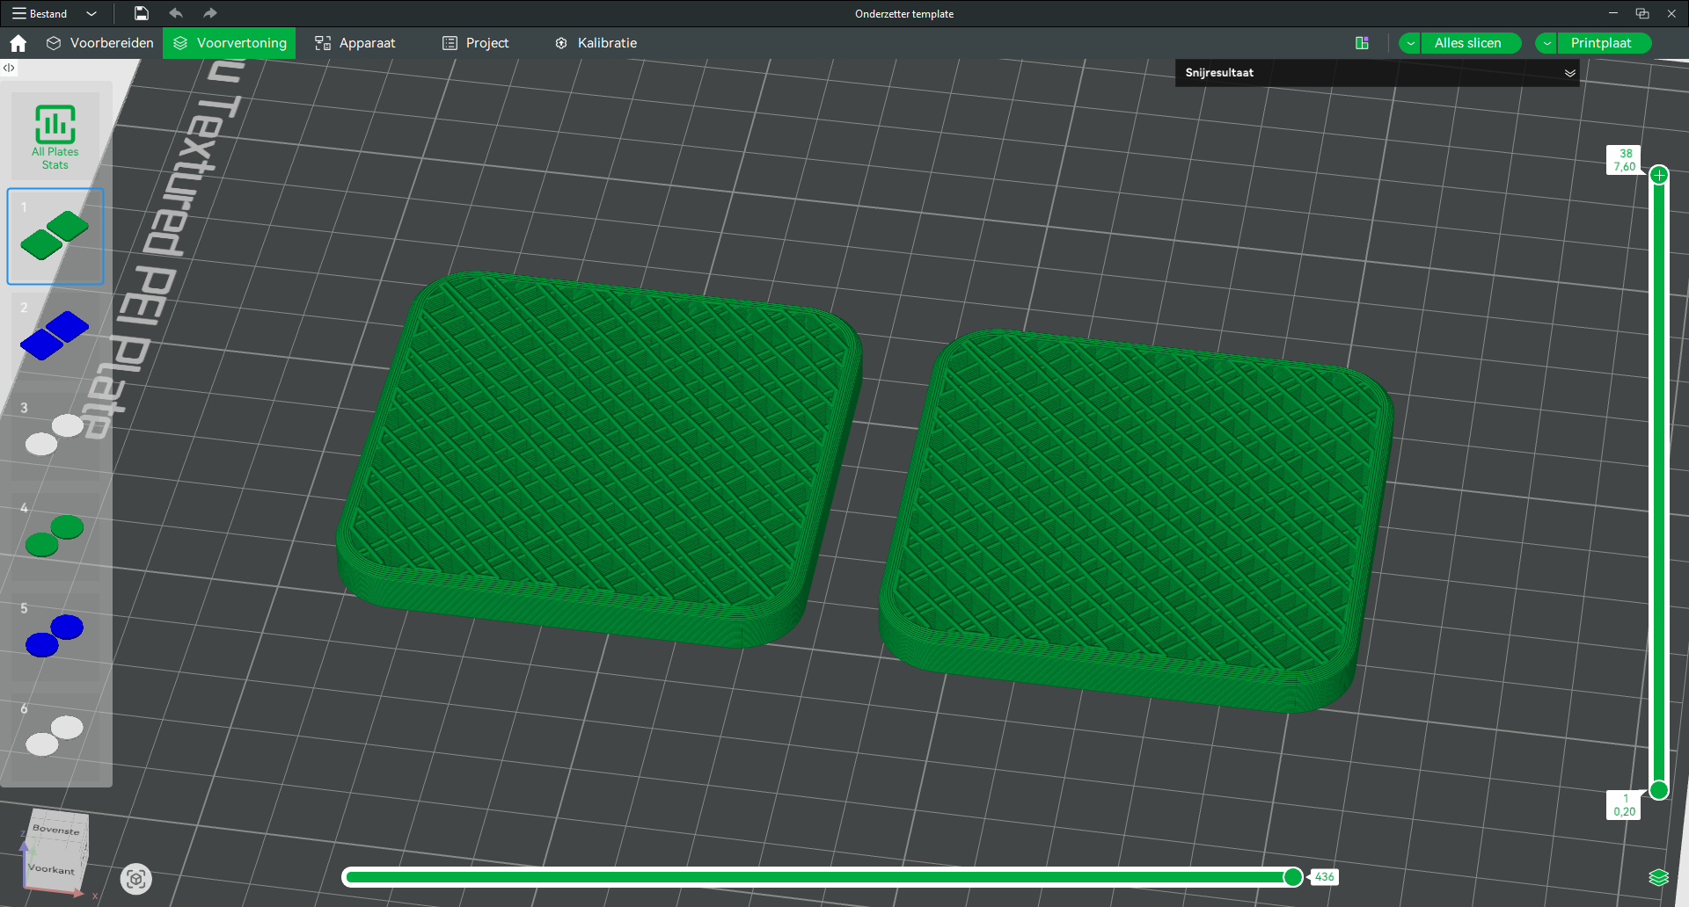Select plate 4 with green discs
The width and height of the screenshot is (1689, 907).
tap(55, 535)
